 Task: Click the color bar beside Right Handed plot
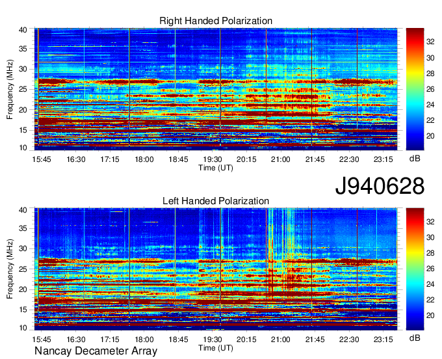(x=415, y=89)
